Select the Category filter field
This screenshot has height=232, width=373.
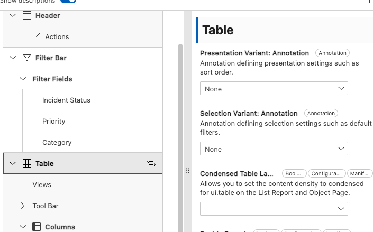57,143
